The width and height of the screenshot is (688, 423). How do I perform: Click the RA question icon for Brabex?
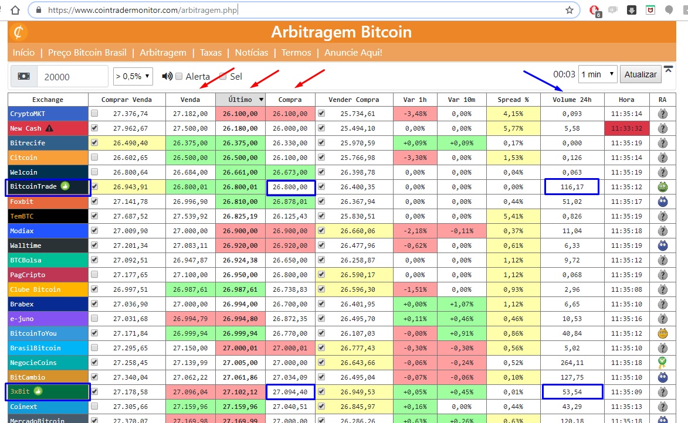pos(663,304)
